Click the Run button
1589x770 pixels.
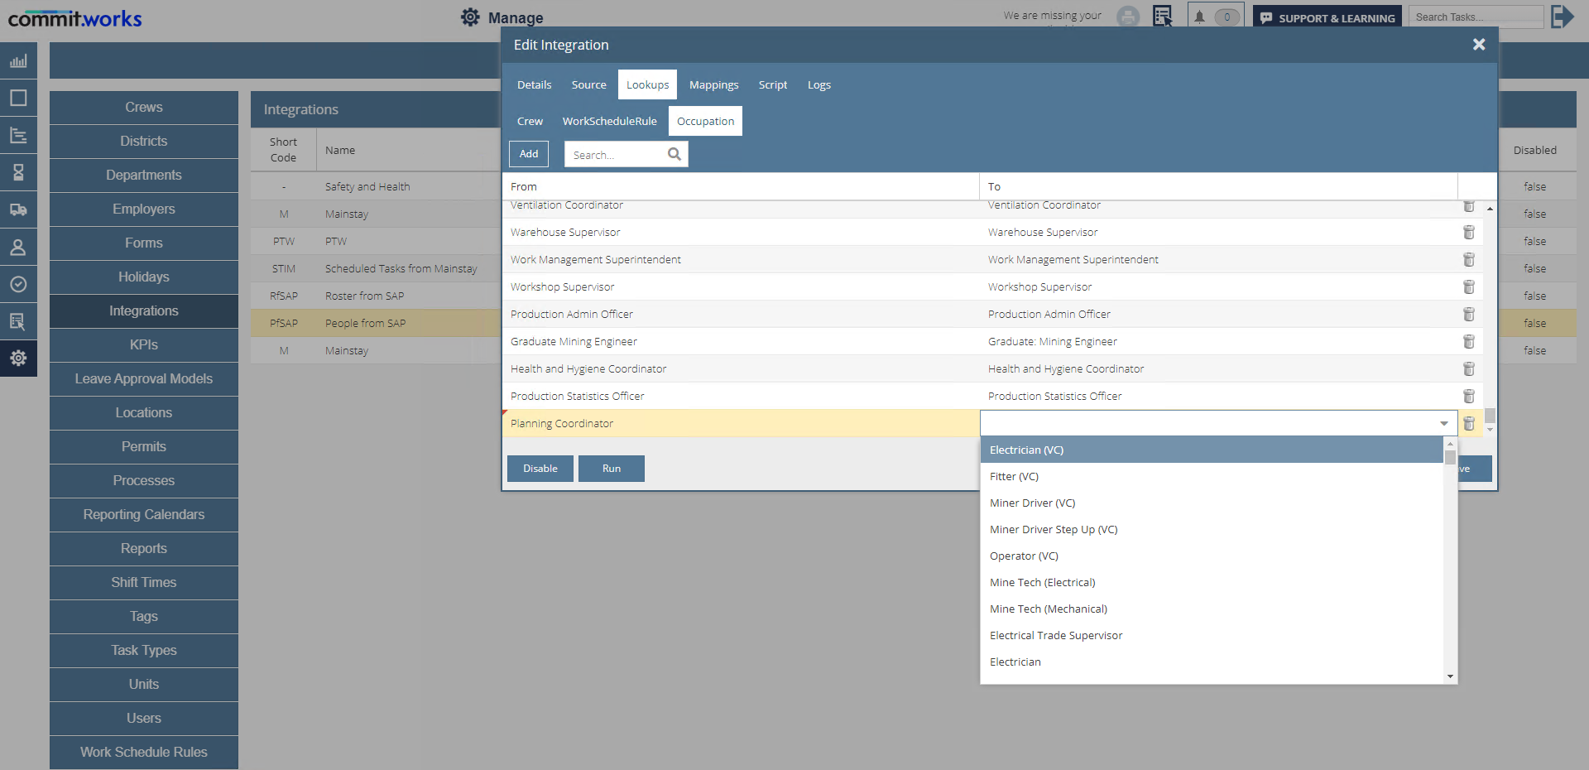coord(612,469)
